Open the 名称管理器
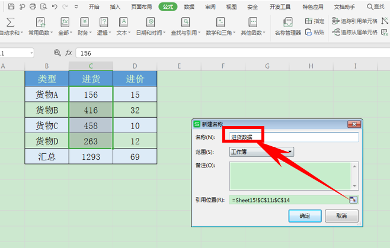The height and width of the screenshot is (248, 390). (x=288, y=26)
